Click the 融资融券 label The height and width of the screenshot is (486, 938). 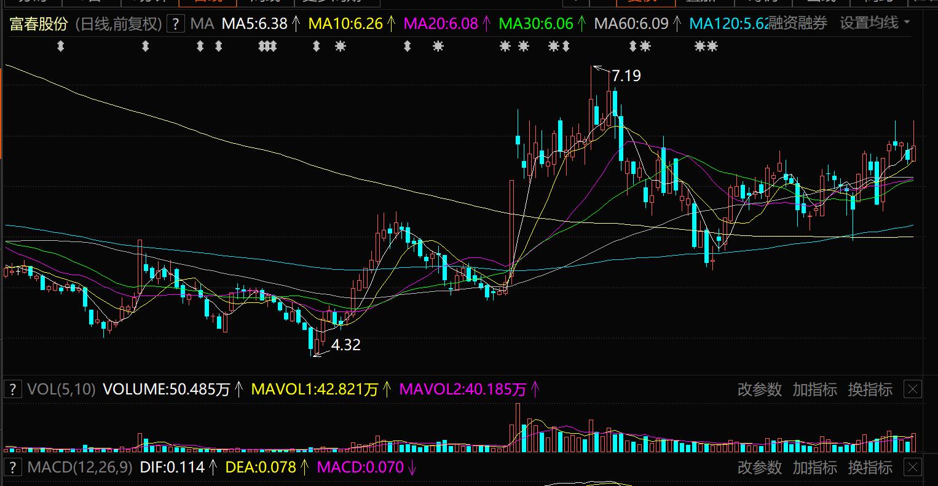coord(798,23)
